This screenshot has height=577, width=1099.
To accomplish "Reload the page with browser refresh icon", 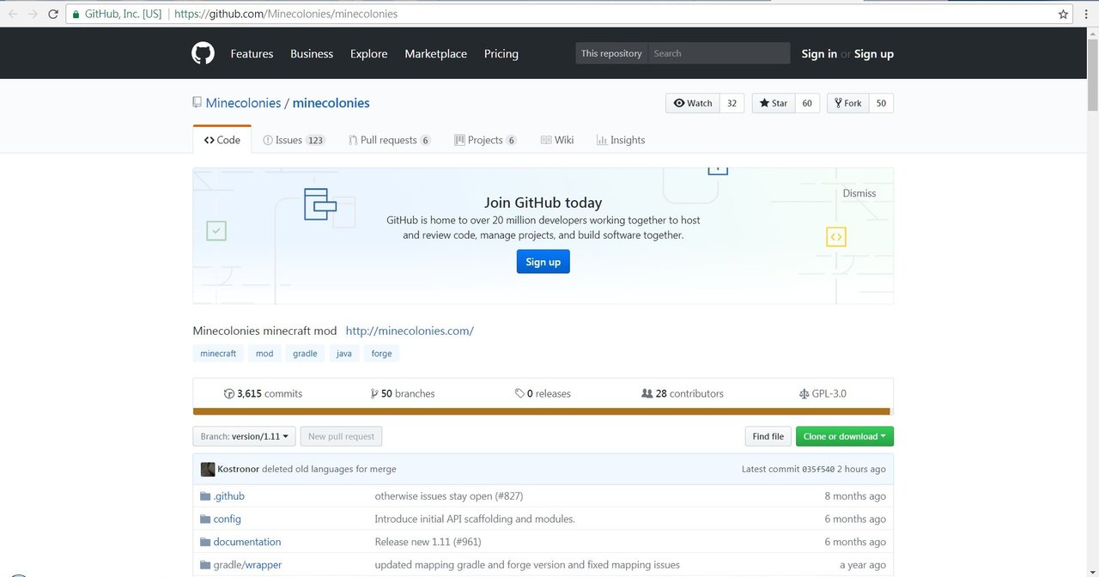I will [53, 14].
